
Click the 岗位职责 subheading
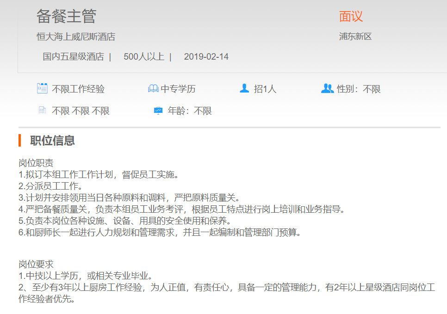pyautogui.click(x=36, y=163)
